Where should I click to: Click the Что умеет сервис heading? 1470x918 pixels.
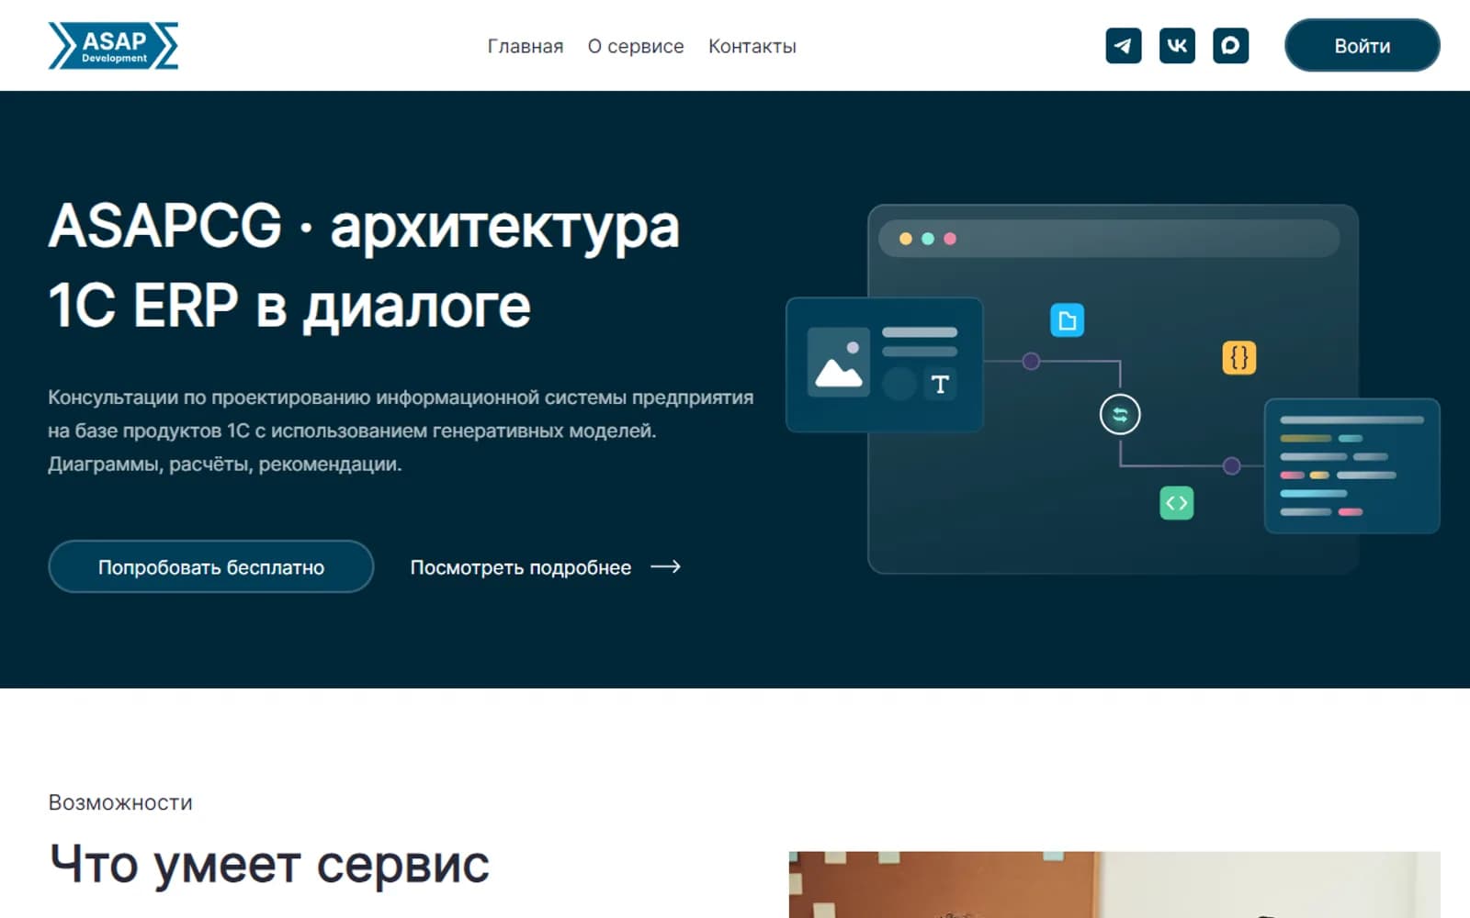pyautogui.click(x=269, y=864)
